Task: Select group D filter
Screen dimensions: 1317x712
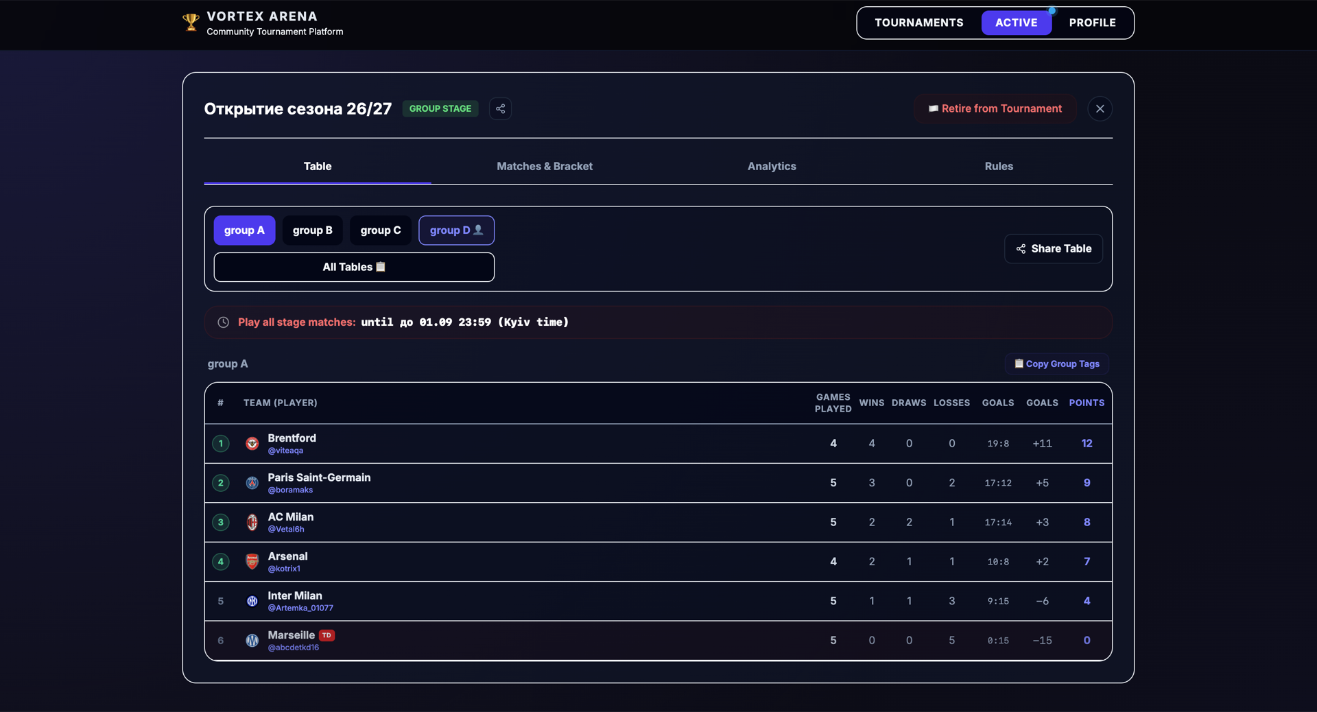Action: (456, 230)
